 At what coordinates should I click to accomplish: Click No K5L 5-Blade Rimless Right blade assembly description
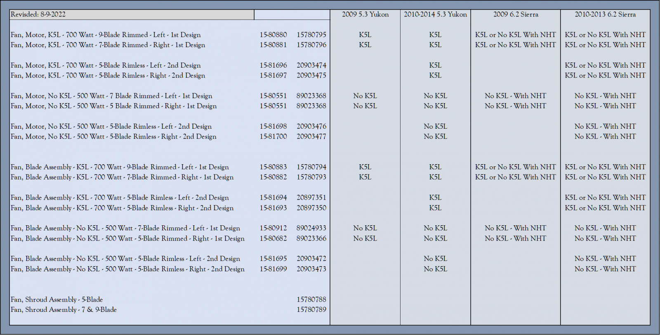point(127,269)
